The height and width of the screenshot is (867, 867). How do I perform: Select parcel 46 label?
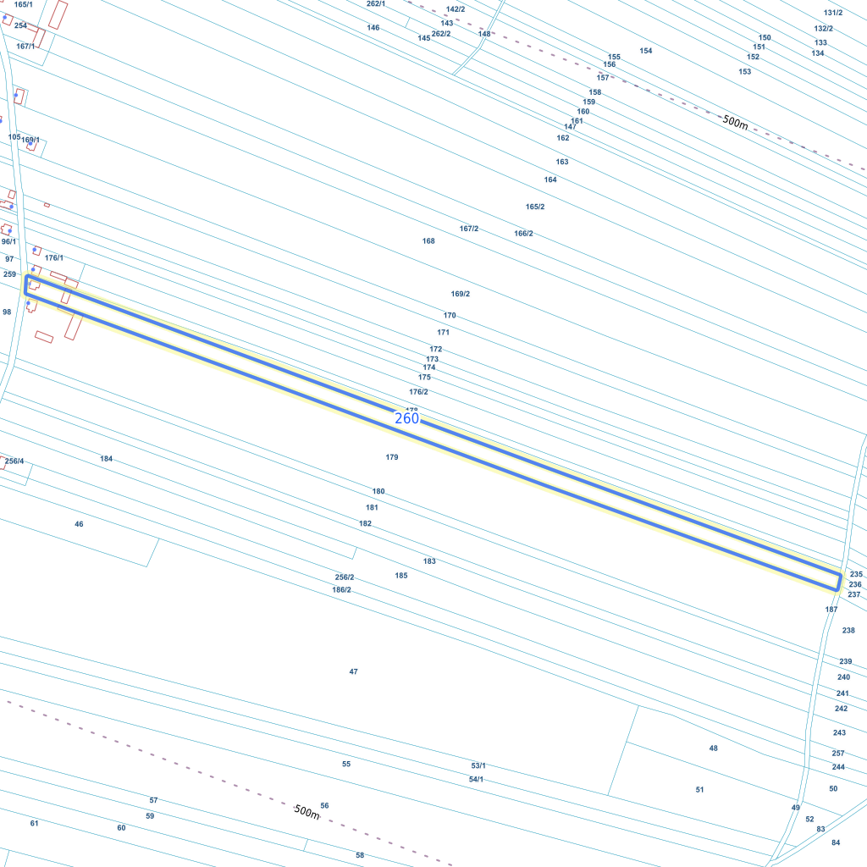(79, 524)
